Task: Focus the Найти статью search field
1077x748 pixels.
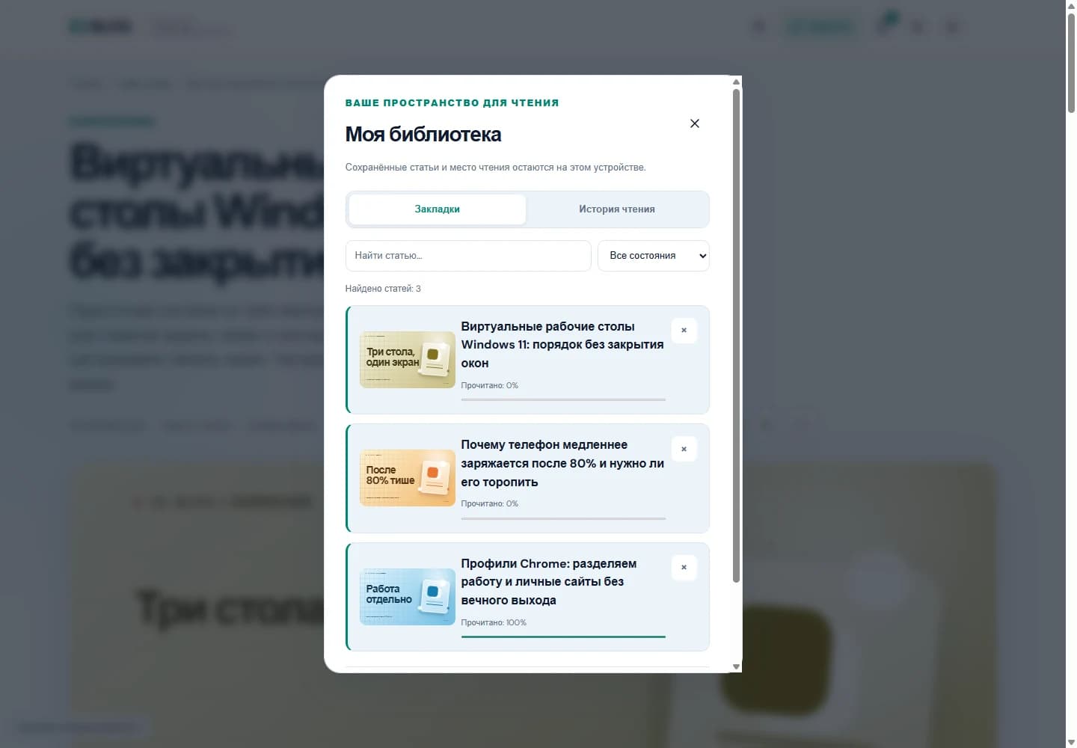Action: (468, 256)
